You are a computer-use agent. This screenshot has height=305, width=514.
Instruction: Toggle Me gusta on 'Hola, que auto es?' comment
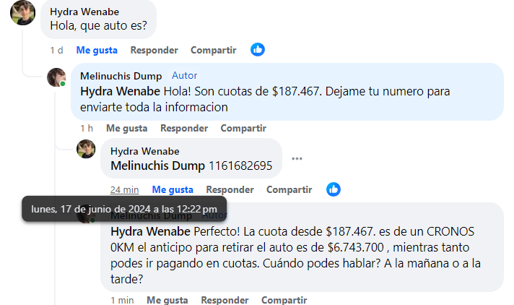point(97,51)
